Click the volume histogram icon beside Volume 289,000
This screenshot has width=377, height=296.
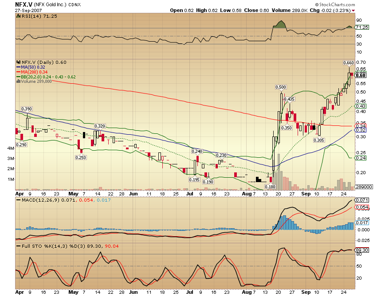point(18,81)
